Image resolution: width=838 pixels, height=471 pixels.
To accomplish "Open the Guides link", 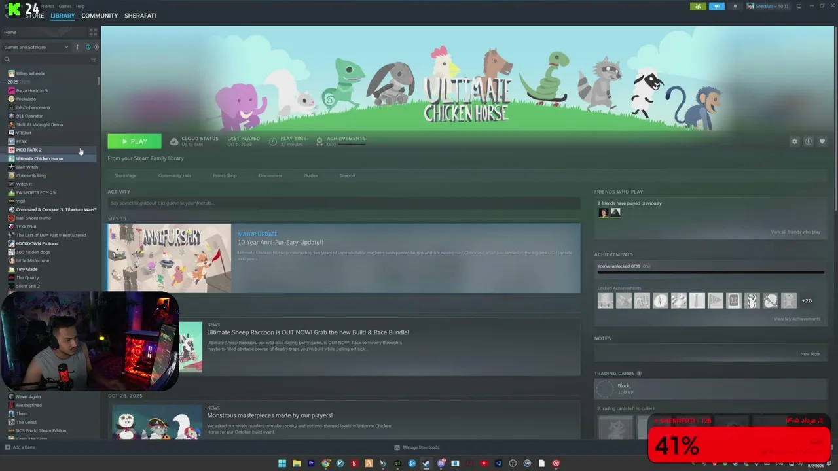I will 311,175.
